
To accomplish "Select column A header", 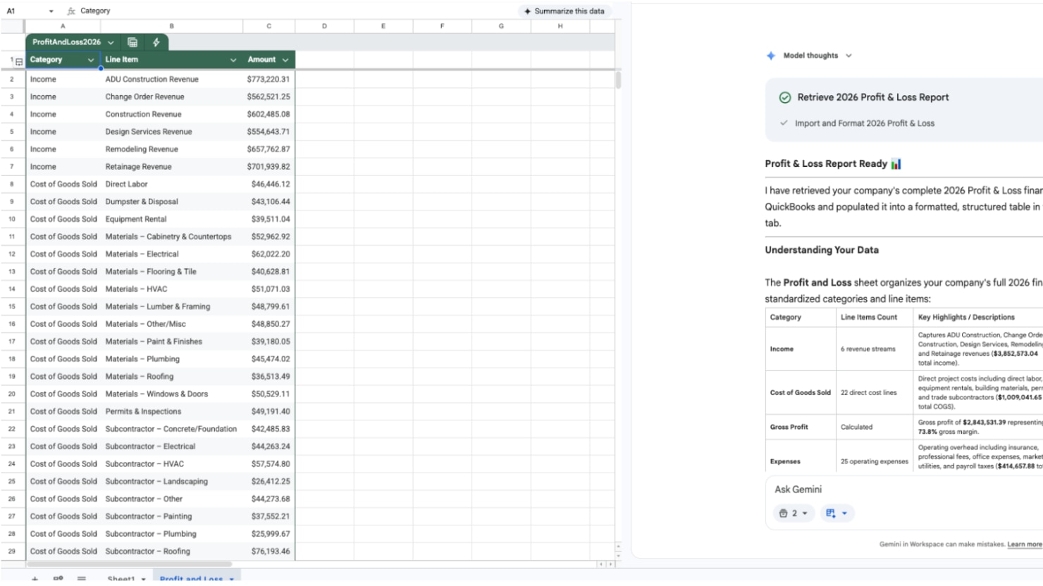I will [x=63, y=26].
